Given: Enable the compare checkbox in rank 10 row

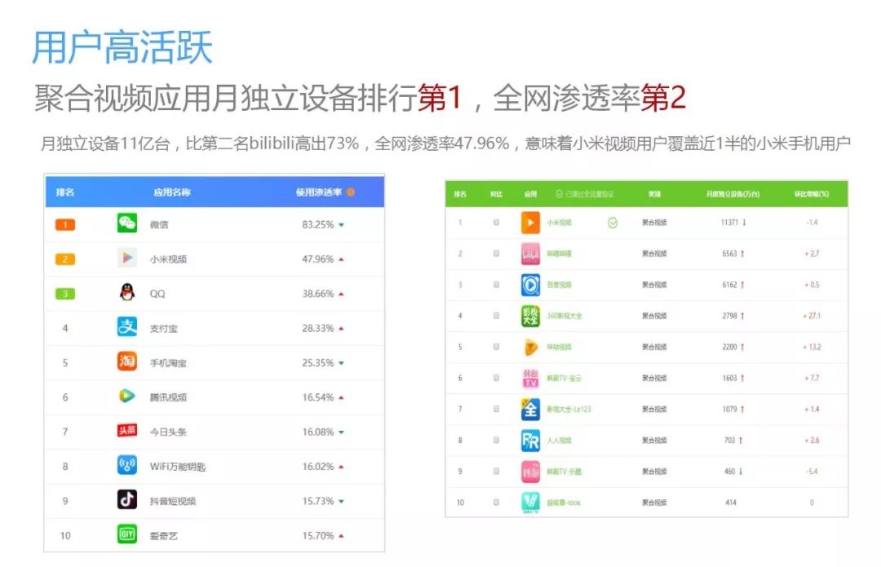Looking at the screenshot, I should pos(496,503).
